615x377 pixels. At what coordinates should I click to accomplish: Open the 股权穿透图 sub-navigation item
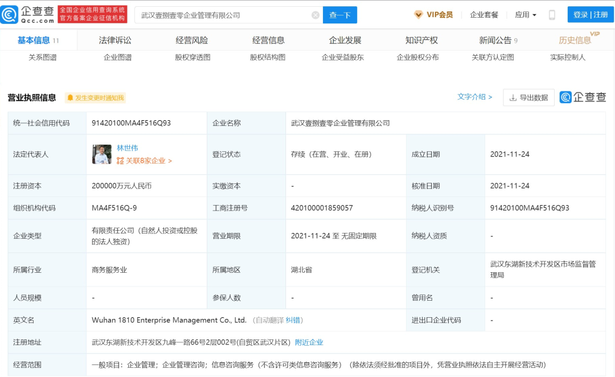tap(192, 57)
